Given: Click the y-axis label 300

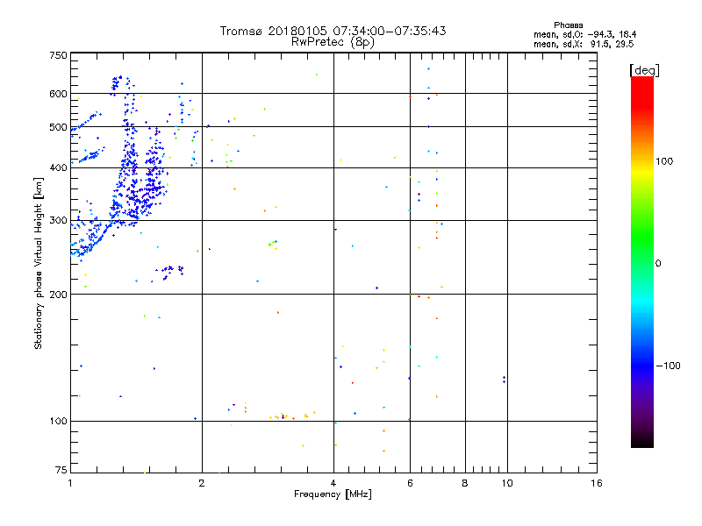Looking at the screenshot, I should click(58, 221).
